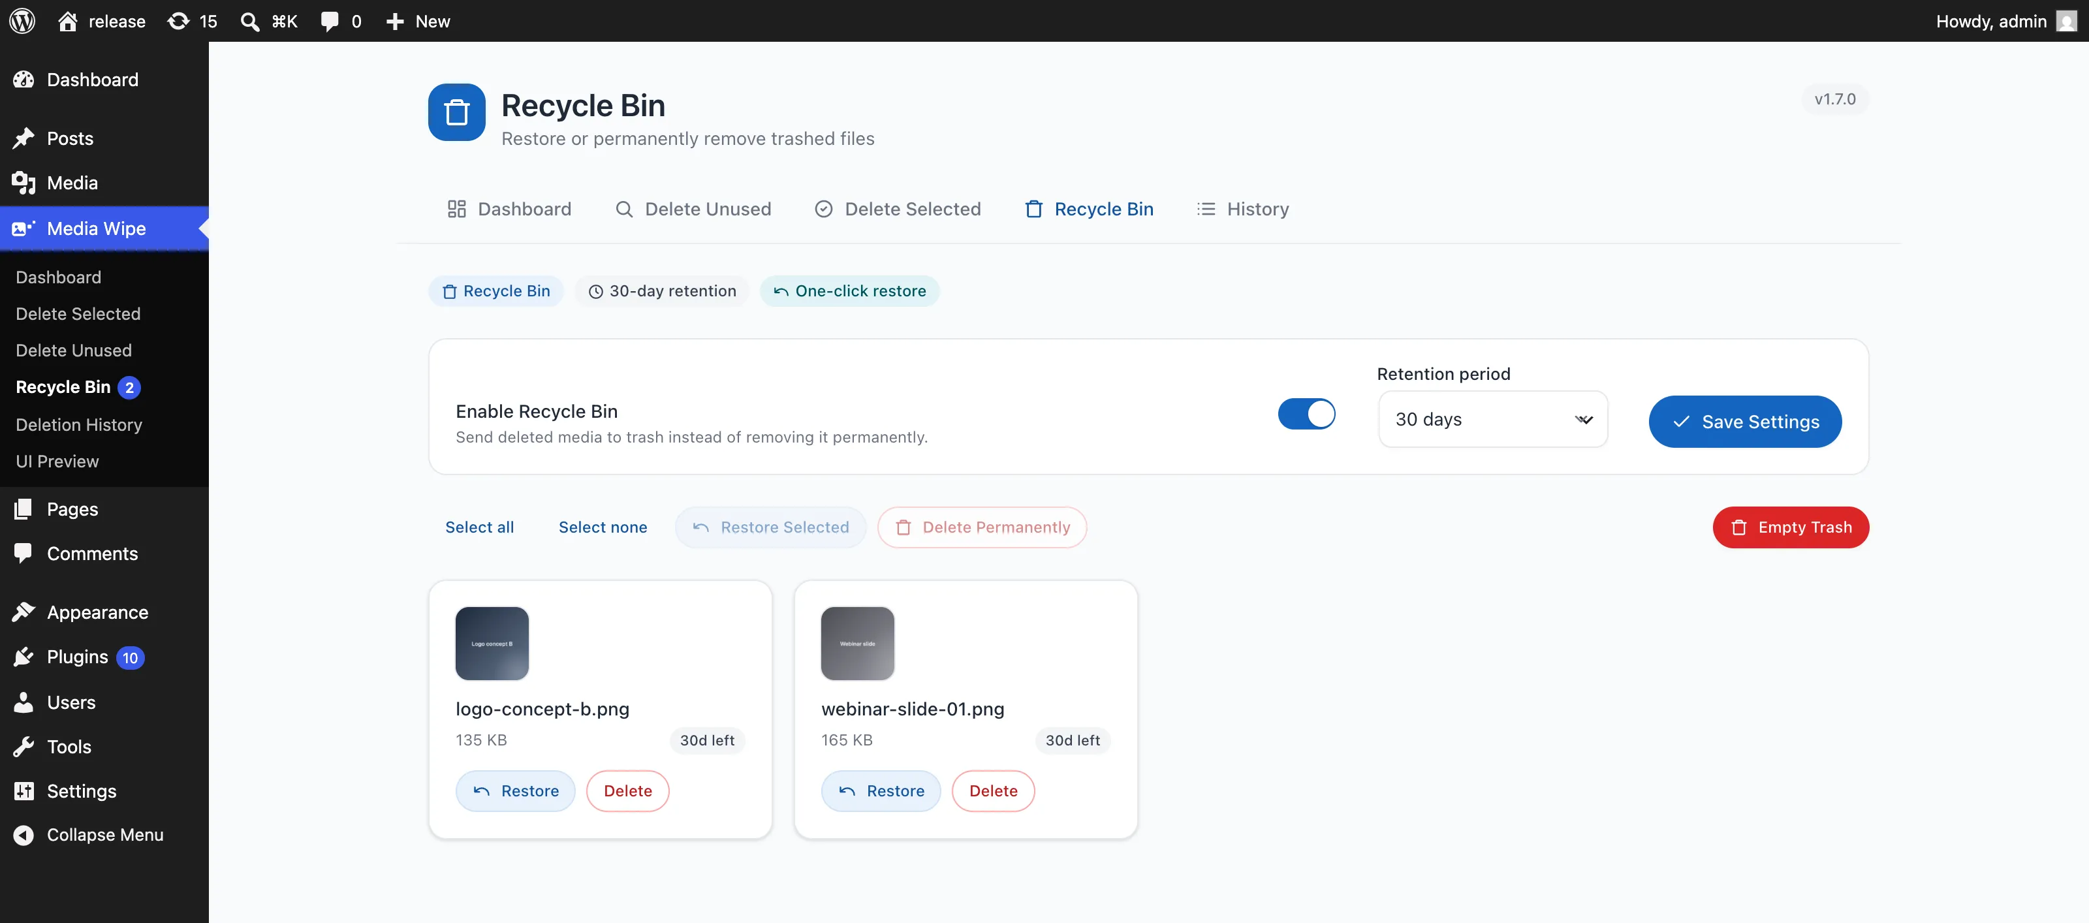Click the Plugins plug icon in the sidebar
The width and height of the screenshot is (2089, 923).
[x=24, y=656]
